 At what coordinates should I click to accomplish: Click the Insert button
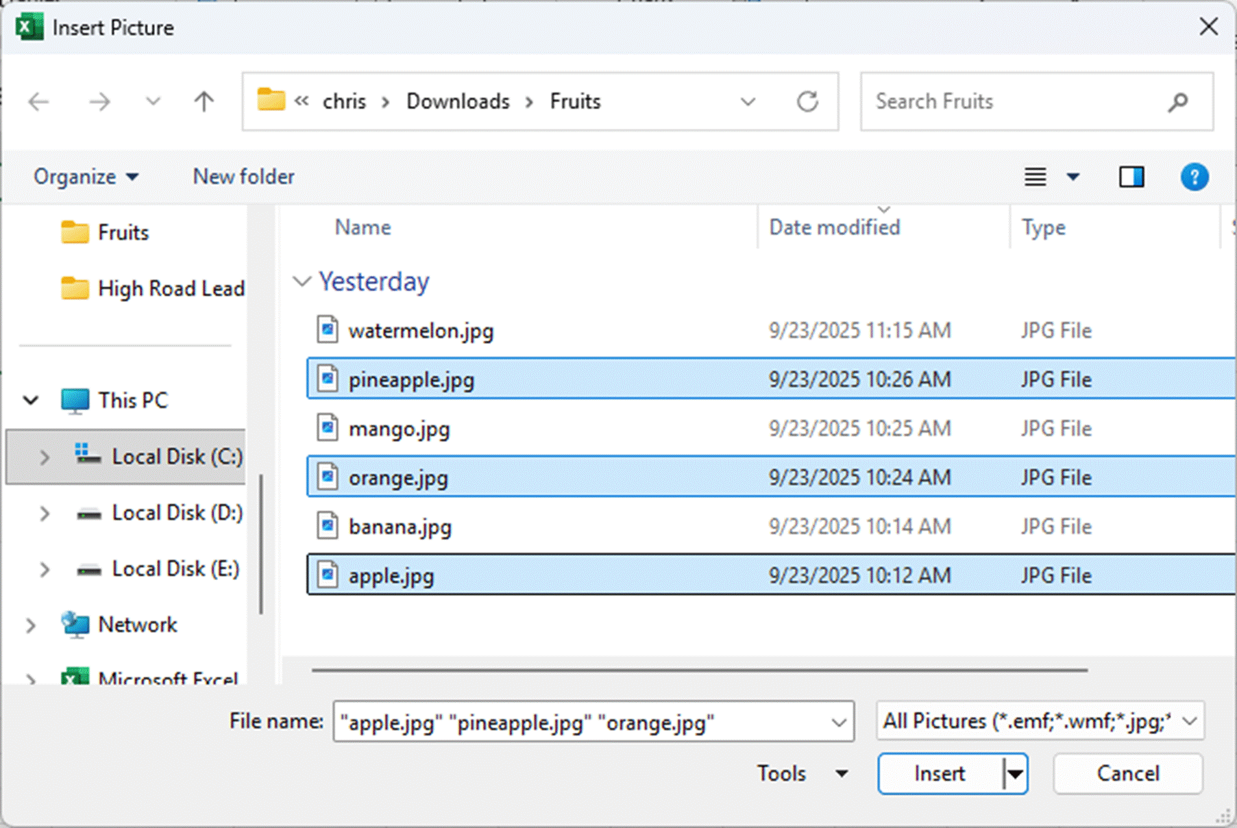pos(939,773)
